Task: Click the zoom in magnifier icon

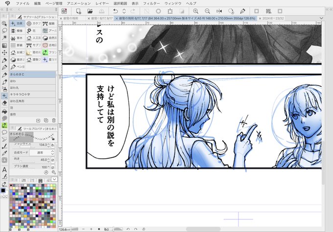Action: pos(195,11)
